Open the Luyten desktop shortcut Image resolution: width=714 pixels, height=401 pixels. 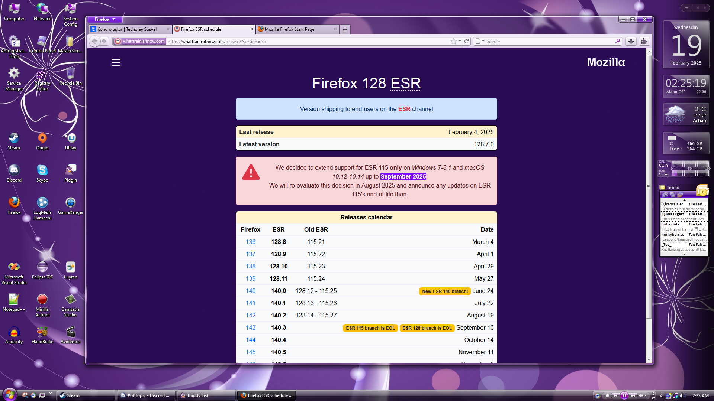70,271
